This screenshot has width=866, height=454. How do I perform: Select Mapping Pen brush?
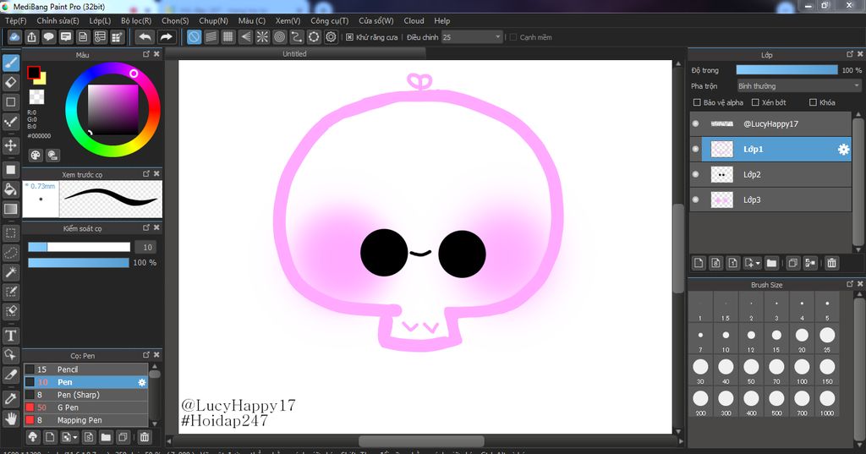tap(86, 420)
